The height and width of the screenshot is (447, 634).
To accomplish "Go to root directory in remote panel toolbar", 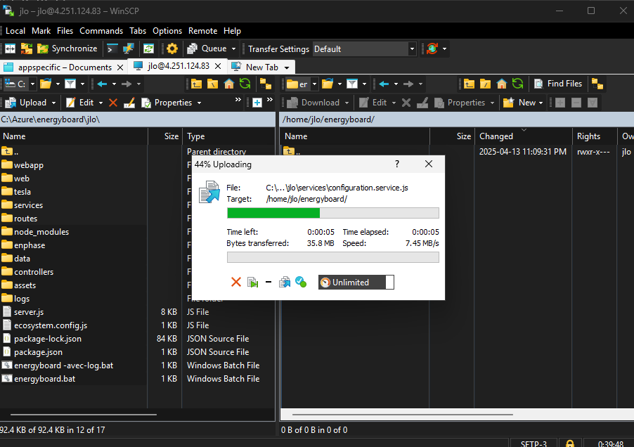I will pos(485,84).
